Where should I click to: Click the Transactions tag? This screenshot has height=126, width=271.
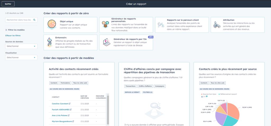point(130,86)
